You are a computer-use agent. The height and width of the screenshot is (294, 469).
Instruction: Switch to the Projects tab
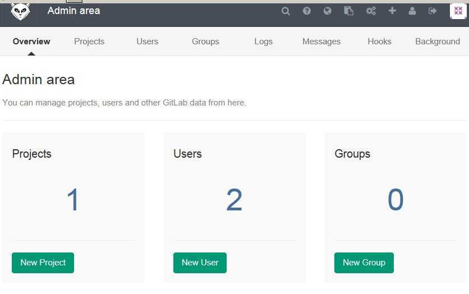89,42
